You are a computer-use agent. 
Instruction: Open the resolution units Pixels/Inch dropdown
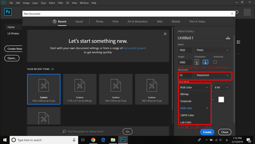pyautogui.click(x=212, y=75)
